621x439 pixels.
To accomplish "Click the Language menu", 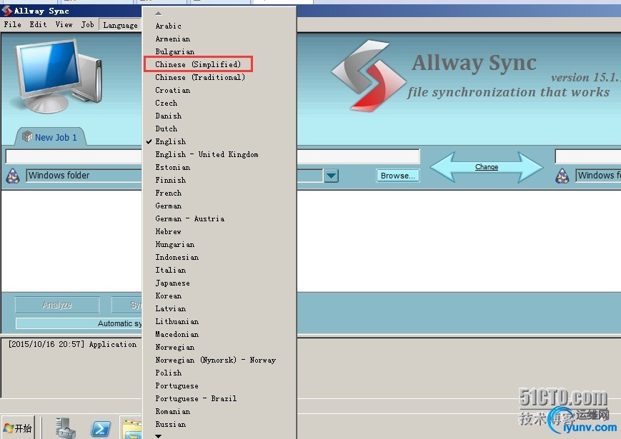I will click(x=120, y=25).
